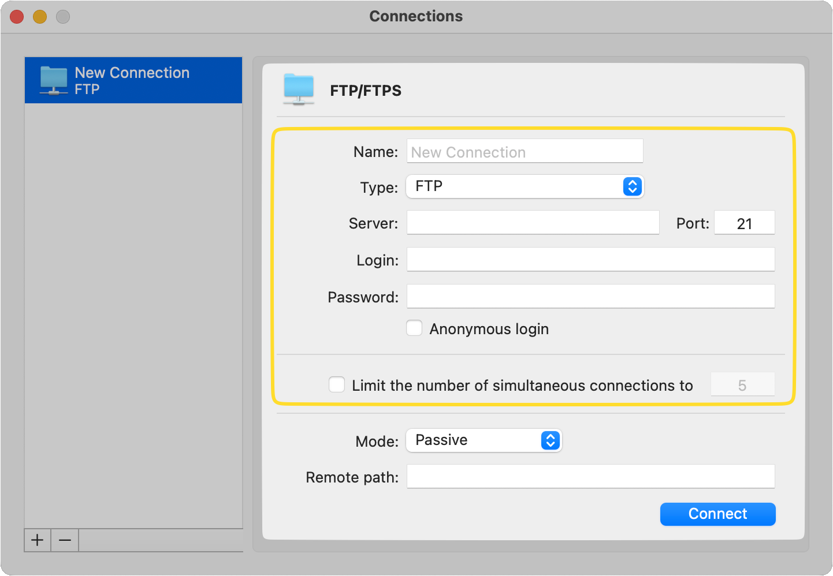
Task: Enable limiting simultaneous connections
Action: (x=337, y=384)
